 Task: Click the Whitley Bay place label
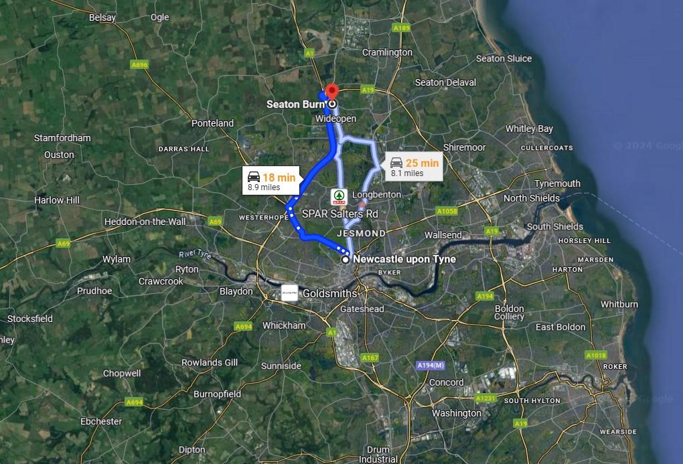[x=529, y=129]
